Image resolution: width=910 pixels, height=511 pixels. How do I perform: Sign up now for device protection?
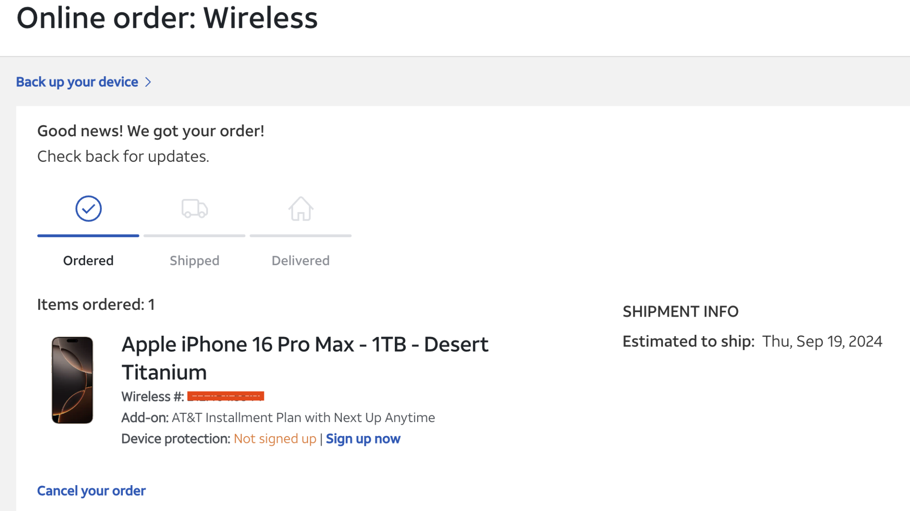pos(363,439)
